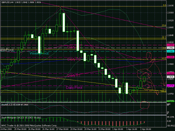Image resolution: width=175 pixels, height=131 pixels.
Task: Click the '25 Mar 08:00' time label
Action: (20, 129)
